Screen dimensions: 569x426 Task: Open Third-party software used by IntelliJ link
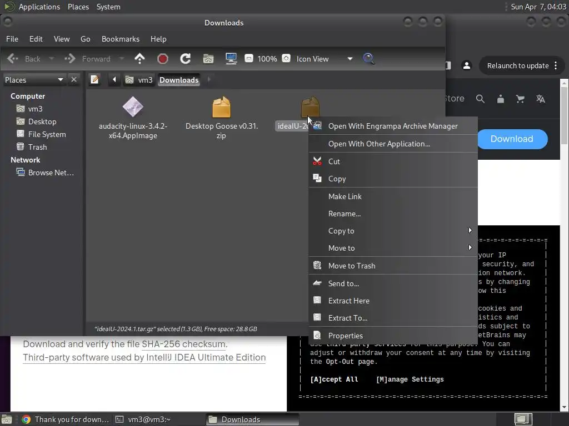click(144, 358)
